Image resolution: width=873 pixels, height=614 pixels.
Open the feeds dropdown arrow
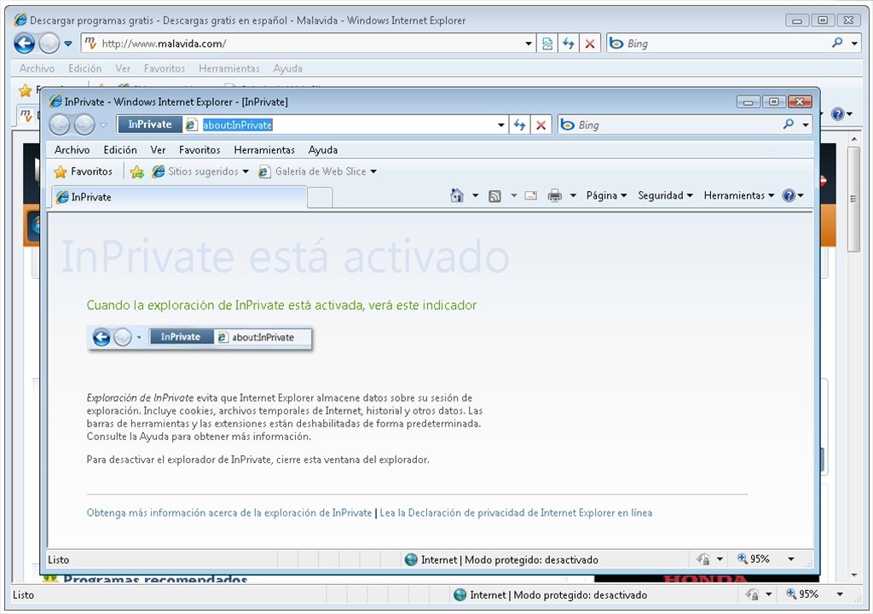[513, 195]
